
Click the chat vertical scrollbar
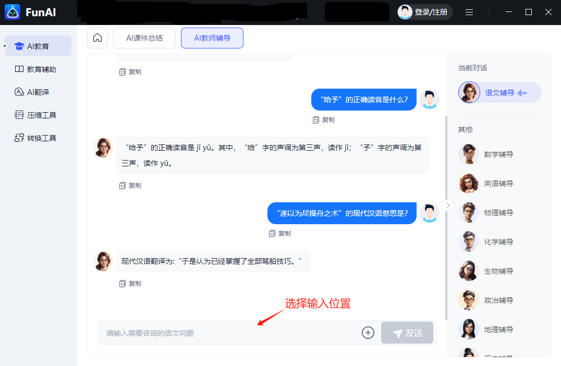point(446,219)
